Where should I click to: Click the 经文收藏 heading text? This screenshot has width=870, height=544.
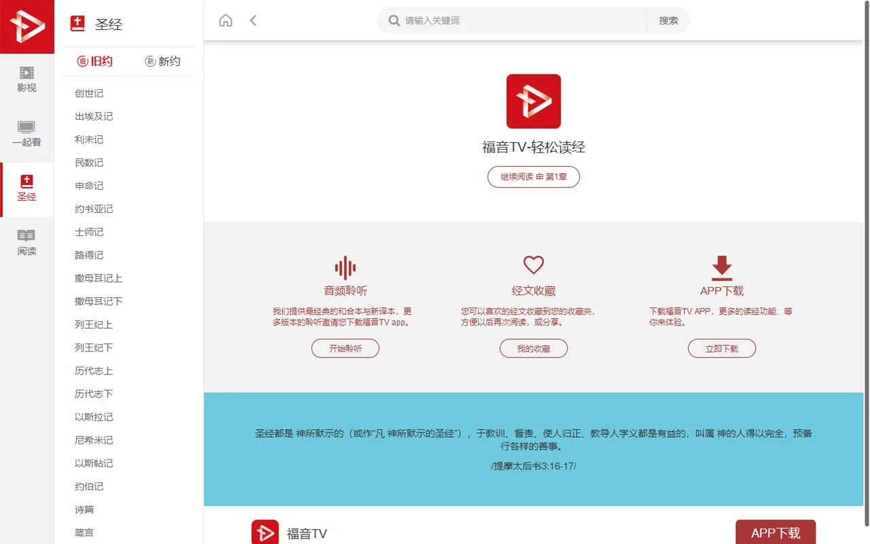point(534,290)
